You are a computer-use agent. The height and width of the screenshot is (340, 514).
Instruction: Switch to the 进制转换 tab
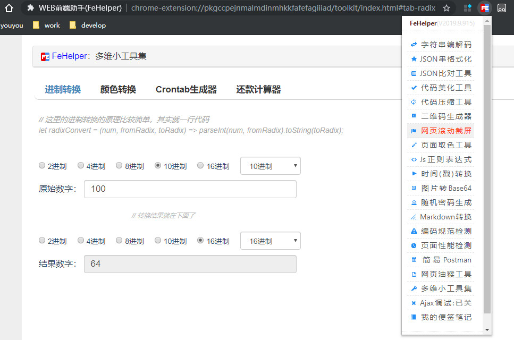tap(63, 89)
